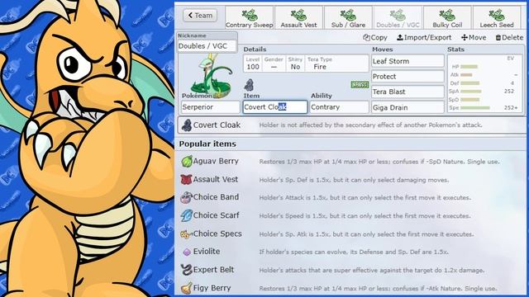This screenshot has height=297, width=529.
Task: Click the Figy Berry icon
Action: [187, 288]
